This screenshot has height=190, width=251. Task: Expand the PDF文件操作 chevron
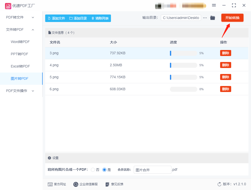[x=33, y=91]
